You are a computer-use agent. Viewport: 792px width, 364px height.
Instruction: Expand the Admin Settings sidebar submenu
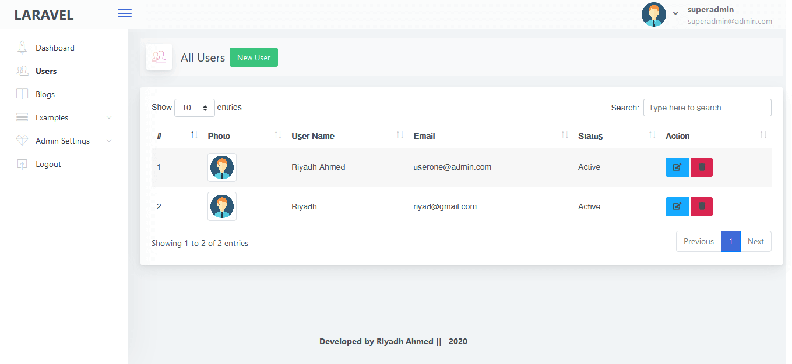[64, 141]
